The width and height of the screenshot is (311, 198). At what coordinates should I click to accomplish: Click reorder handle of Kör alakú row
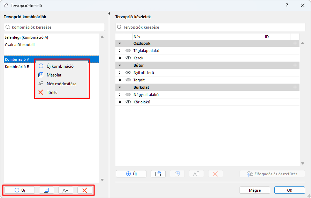[x=120, y=102]
